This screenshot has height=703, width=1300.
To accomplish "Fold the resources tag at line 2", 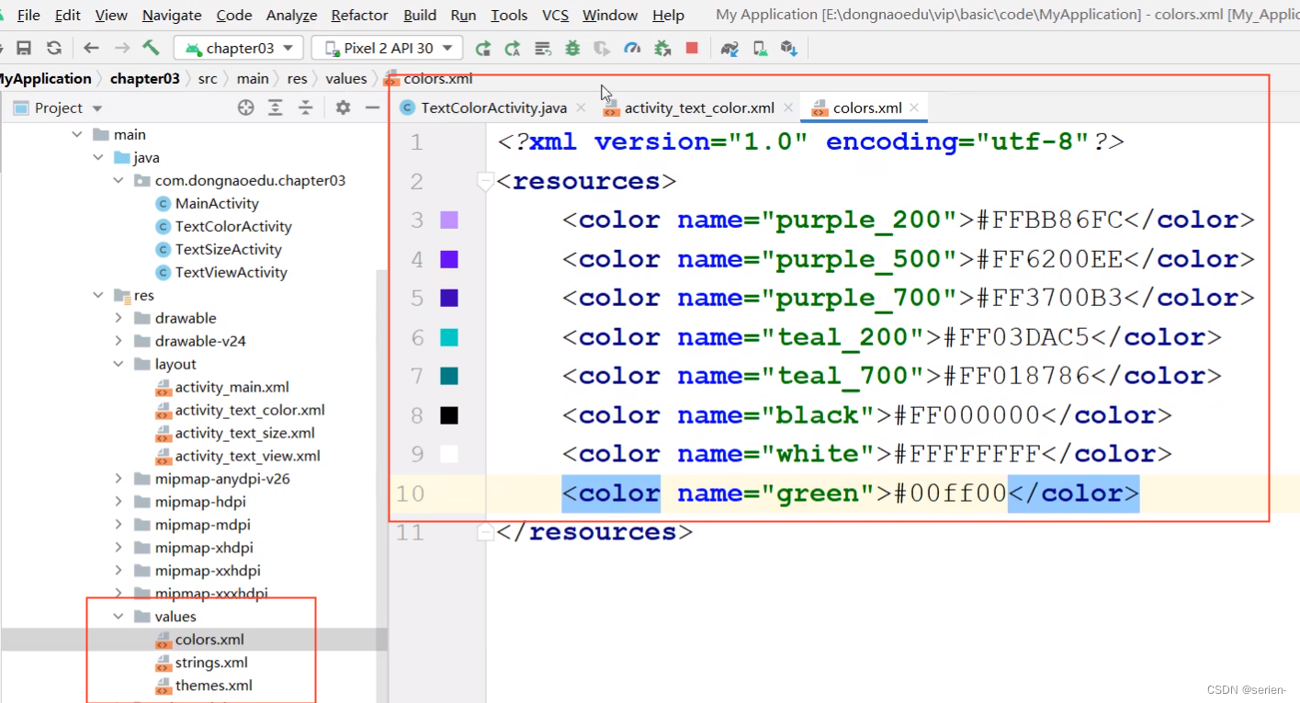I will point(486,182).
